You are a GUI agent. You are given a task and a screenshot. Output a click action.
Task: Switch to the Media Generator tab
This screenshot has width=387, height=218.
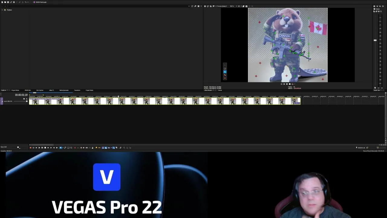click(x=64, y=90)
